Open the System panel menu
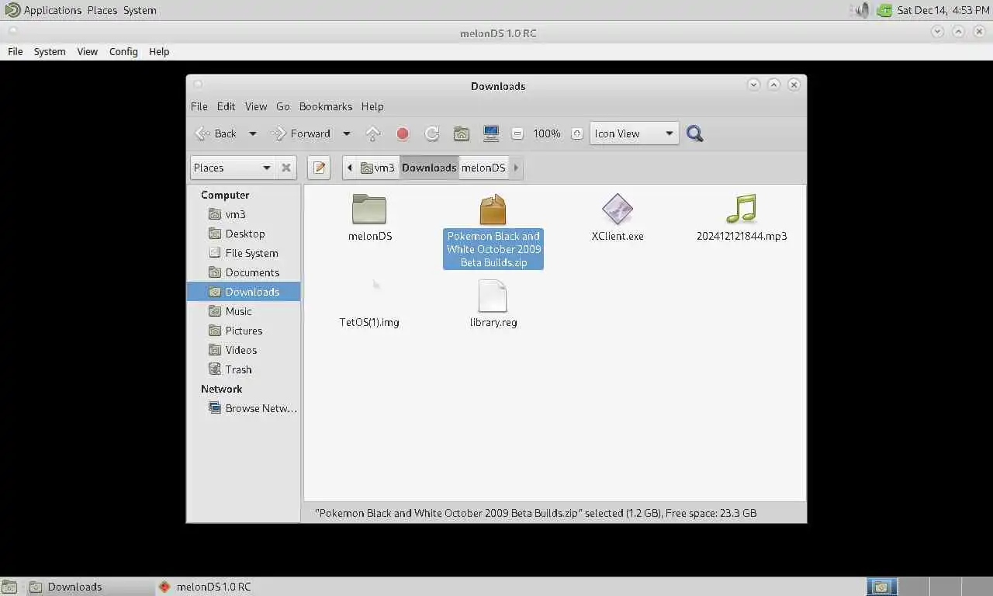Image resolution: width=993 pixels, height=596 pixels. click(140, 10)
